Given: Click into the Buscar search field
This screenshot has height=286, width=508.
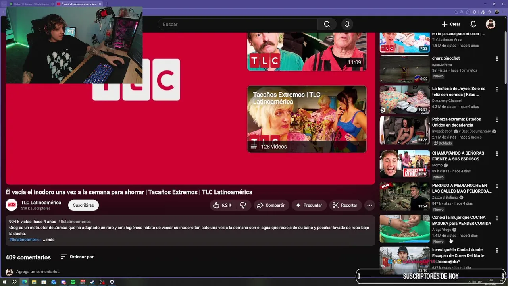Looking at the screenshot, I should 238,24.
